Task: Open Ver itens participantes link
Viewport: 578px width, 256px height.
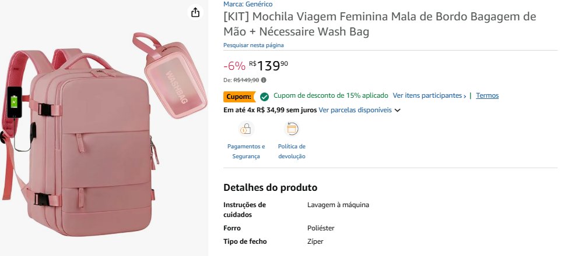Action: (x=426, y=95)
